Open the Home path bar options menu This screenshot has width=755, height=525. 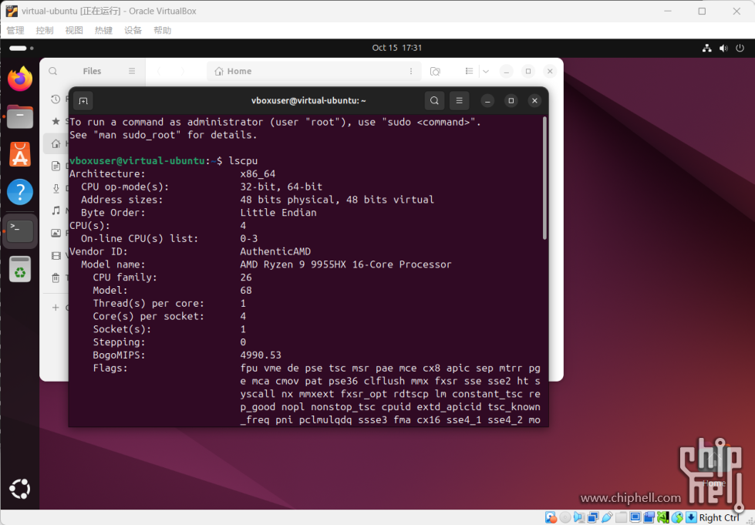pyautogui.click(x=410, y=71)
